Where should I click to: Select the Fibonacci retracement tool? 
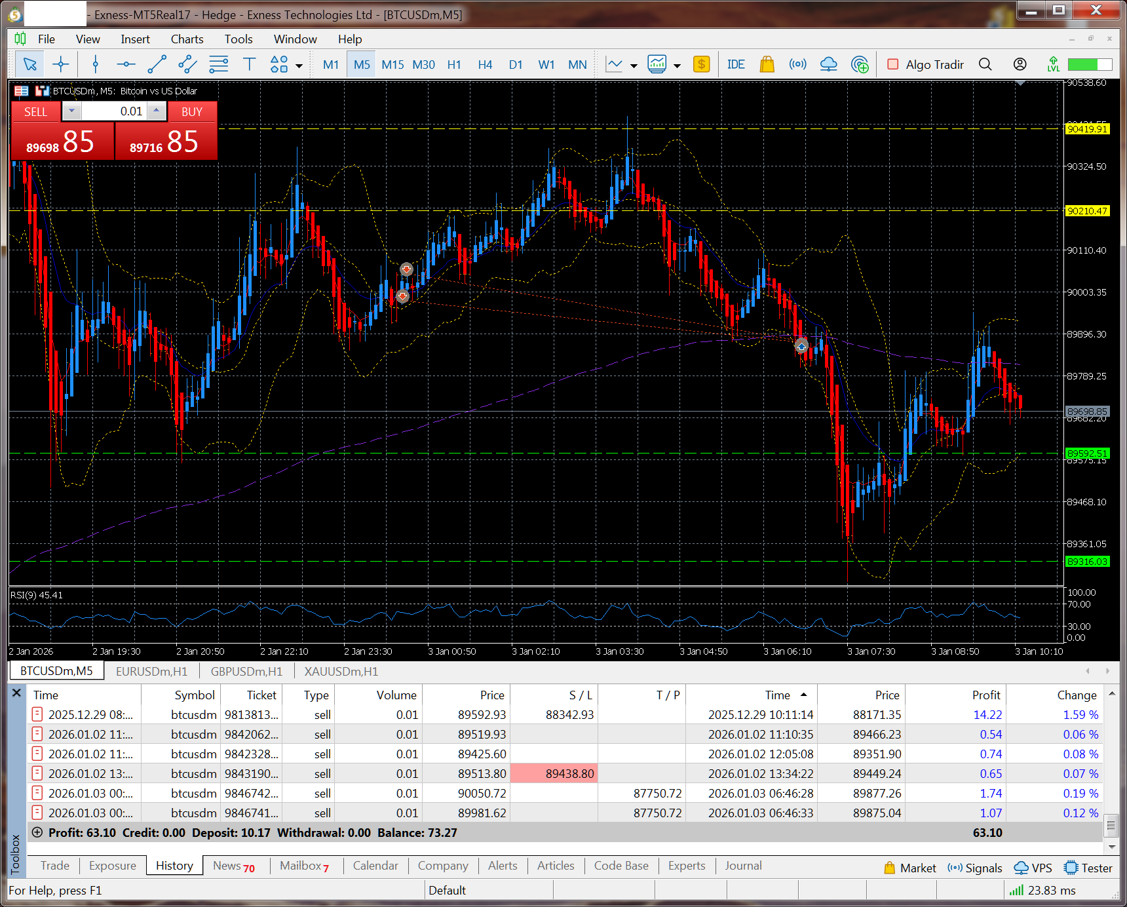[218, 64]
